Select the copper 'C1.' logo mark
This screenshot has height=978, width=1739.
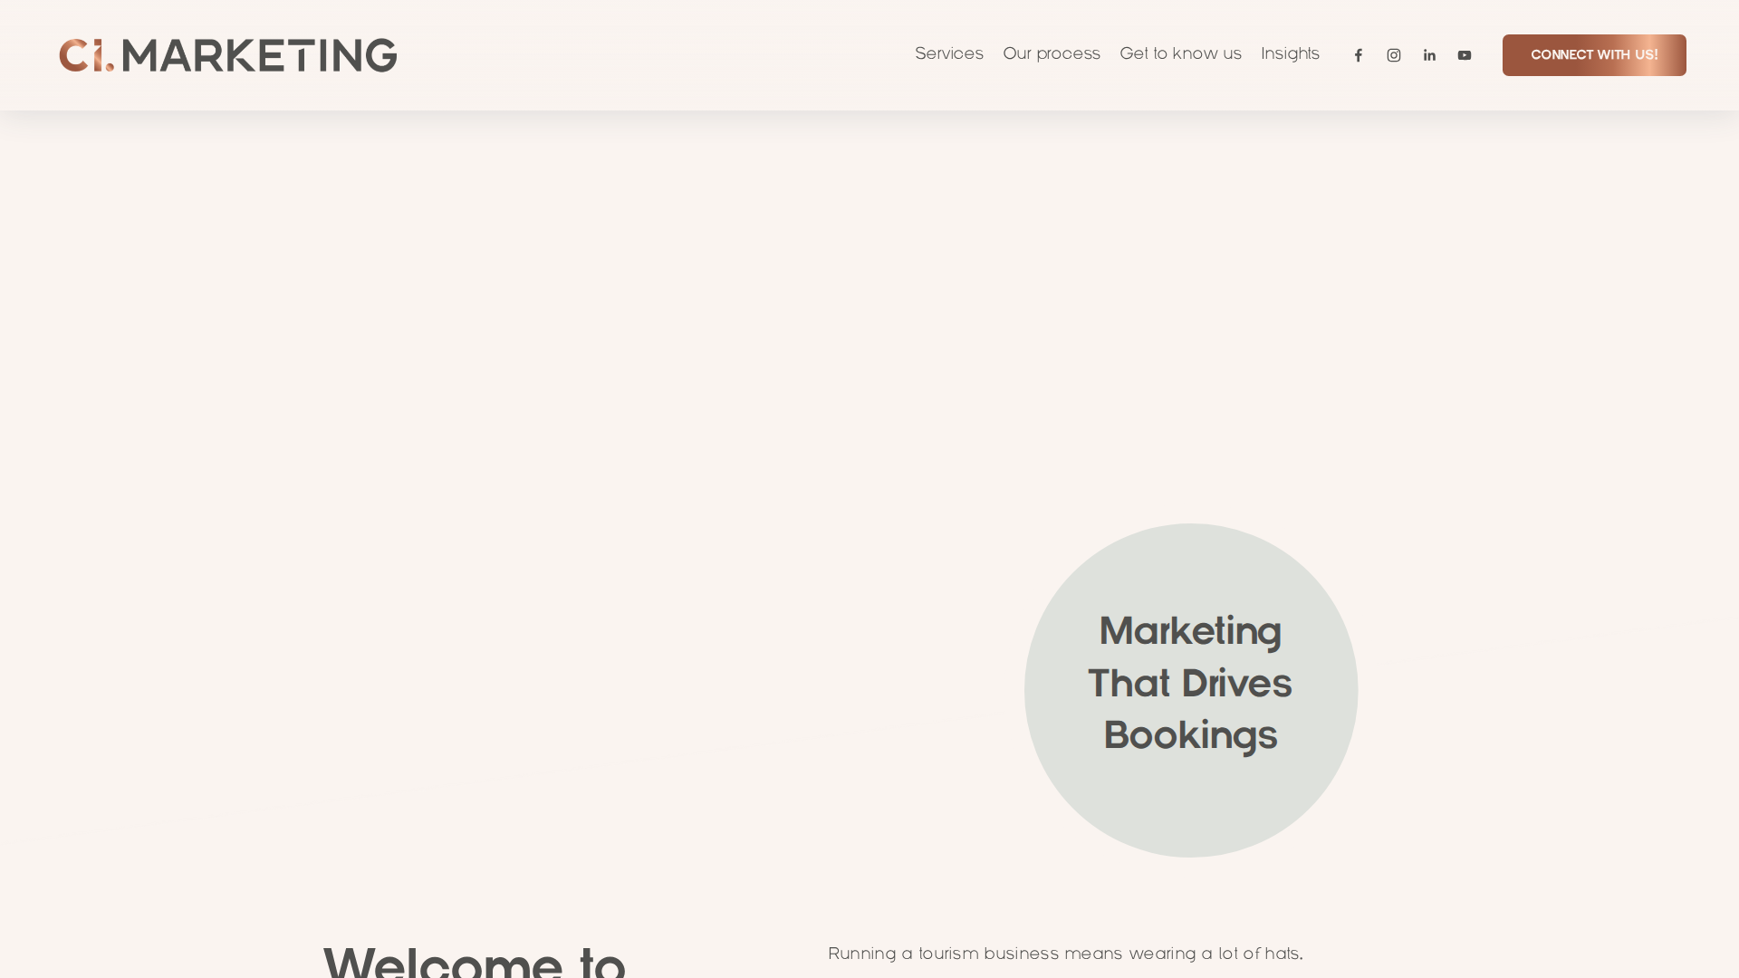click(86, 54)
